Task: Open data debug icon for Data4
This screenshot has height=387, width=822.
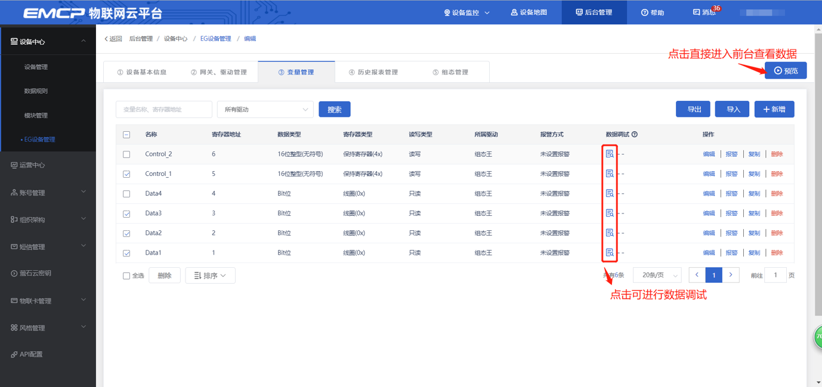Action: (610, 193)
